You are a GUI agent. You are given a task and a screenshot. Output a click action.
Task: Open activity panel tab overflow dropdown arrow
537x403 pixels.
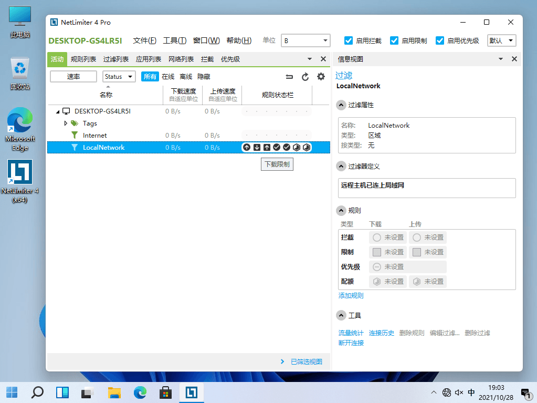[310, 59]
